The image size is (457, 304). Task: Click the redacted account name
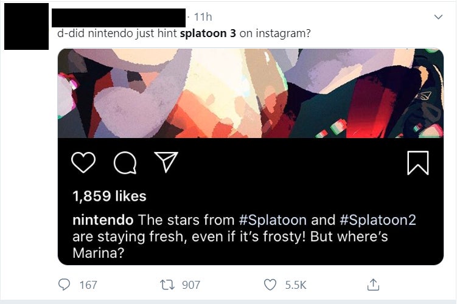tap(118, 17)
